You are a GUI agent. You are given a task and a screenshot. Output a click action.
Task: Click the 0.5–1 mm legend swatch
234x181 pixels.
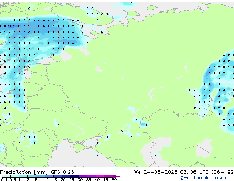(15, 176)
